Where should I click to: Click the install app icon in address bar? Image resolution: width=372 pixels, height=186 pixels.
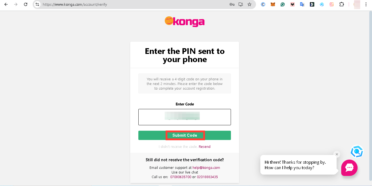pos(241,4)
